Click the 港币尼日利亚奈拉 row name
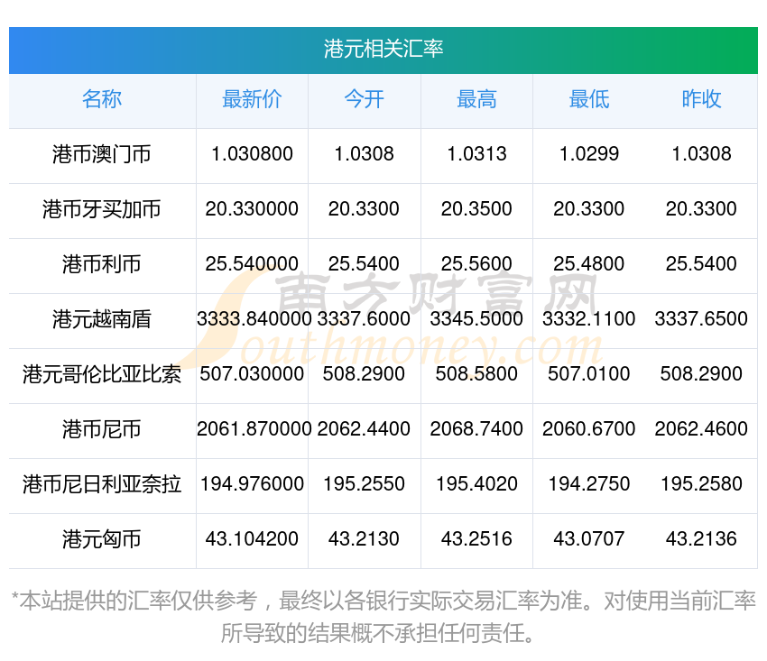This screenshot has height=661, width=767. (102, 484)
